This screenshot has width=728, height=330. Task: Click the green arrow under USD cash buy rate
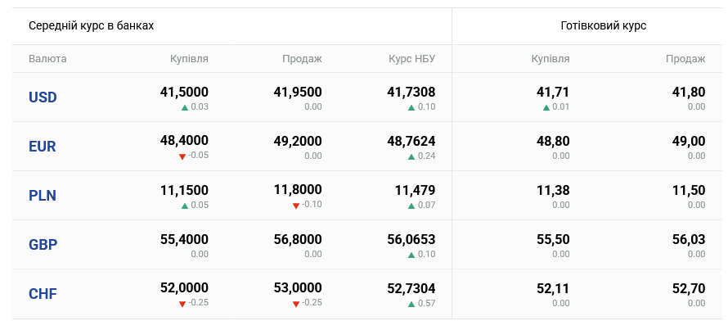[x=546, y=107]
